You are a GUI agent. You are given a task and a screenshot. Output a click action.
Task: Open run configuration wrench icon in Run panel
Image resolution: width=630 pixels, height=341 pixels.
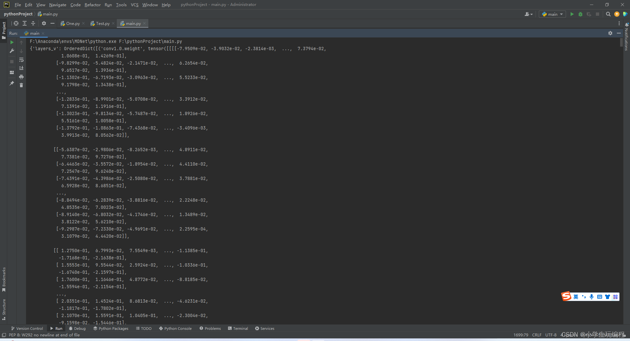pos(12,51)
